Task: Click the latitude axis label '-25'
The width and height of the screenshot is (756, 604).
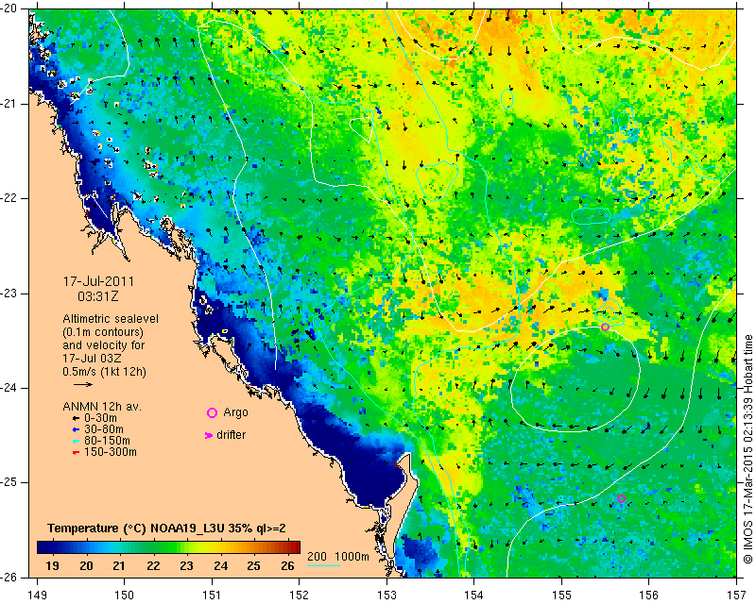Action: click(x=9, y=482)
